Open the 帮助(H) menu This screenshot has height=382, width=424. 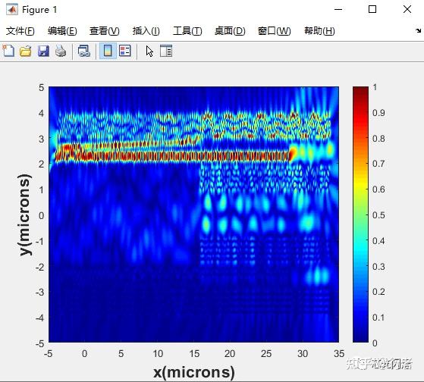click(x=319, y=31)
